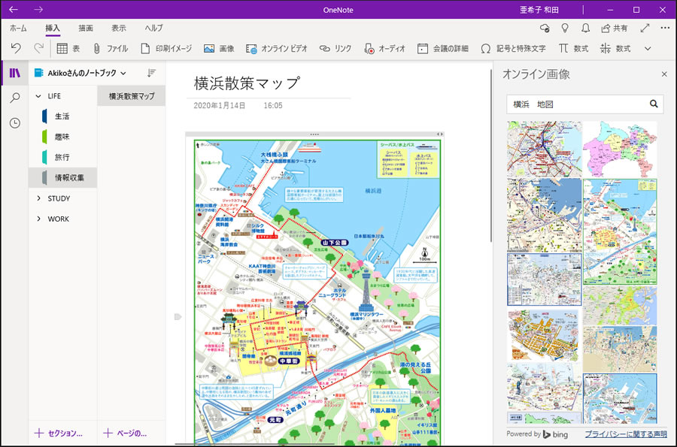Screen dimensions: 677x447
Task: Open the 表示 tab
Action: coord(119,28)
